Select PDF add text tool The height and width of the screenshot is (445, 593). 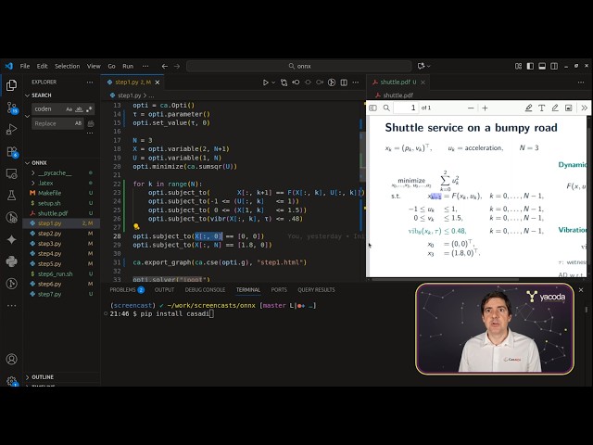pyautogui.click(x=541, y=108)
